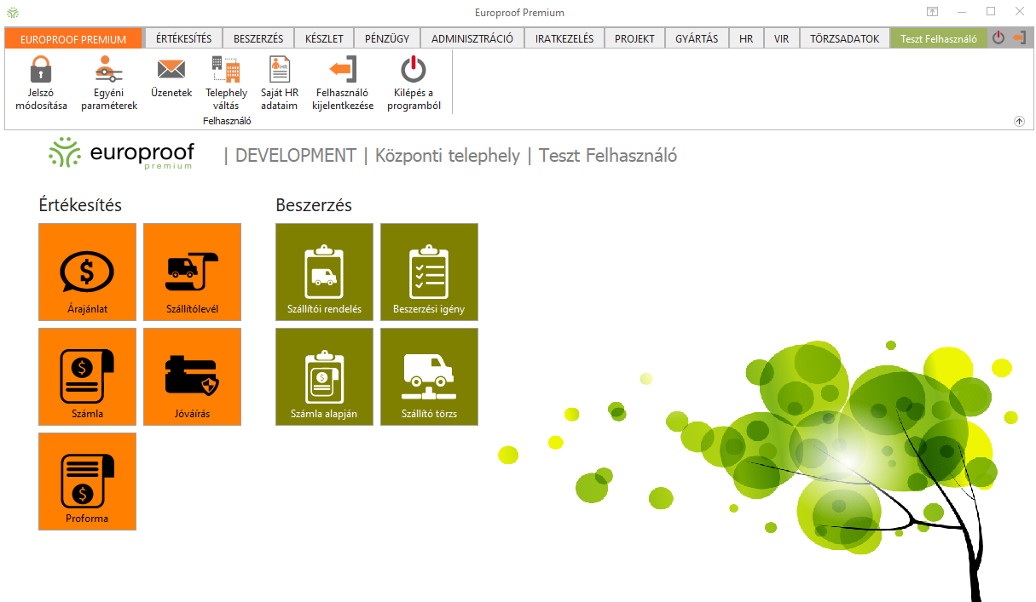Open the Beszerzési igény tile
This screenshot has width=1036, height=602.
click(429, 272)
